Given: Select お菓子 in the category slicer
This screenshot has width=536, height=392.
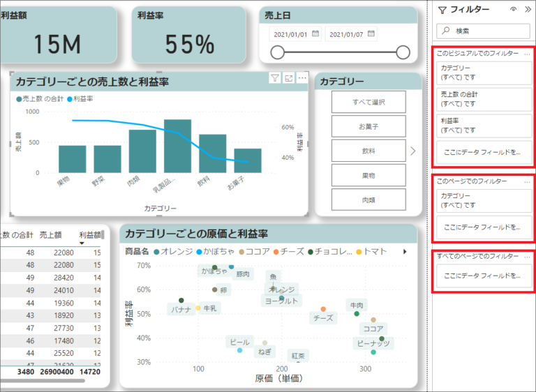Looking at the screenshot, I should [368, 126].
